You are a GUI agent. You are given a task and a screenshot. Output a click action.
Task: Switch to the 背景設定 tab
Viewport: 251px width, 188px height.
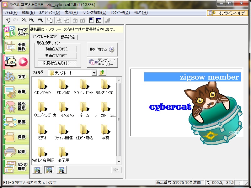pyautogui.click(x=68, y=37)
